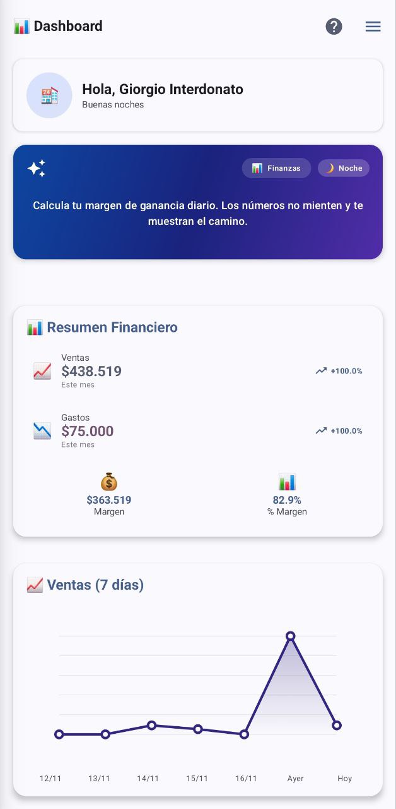Select the % Margen bar chart icon
Image resolution: width=396 pixels, height=809 pixels.
[287, 482]
